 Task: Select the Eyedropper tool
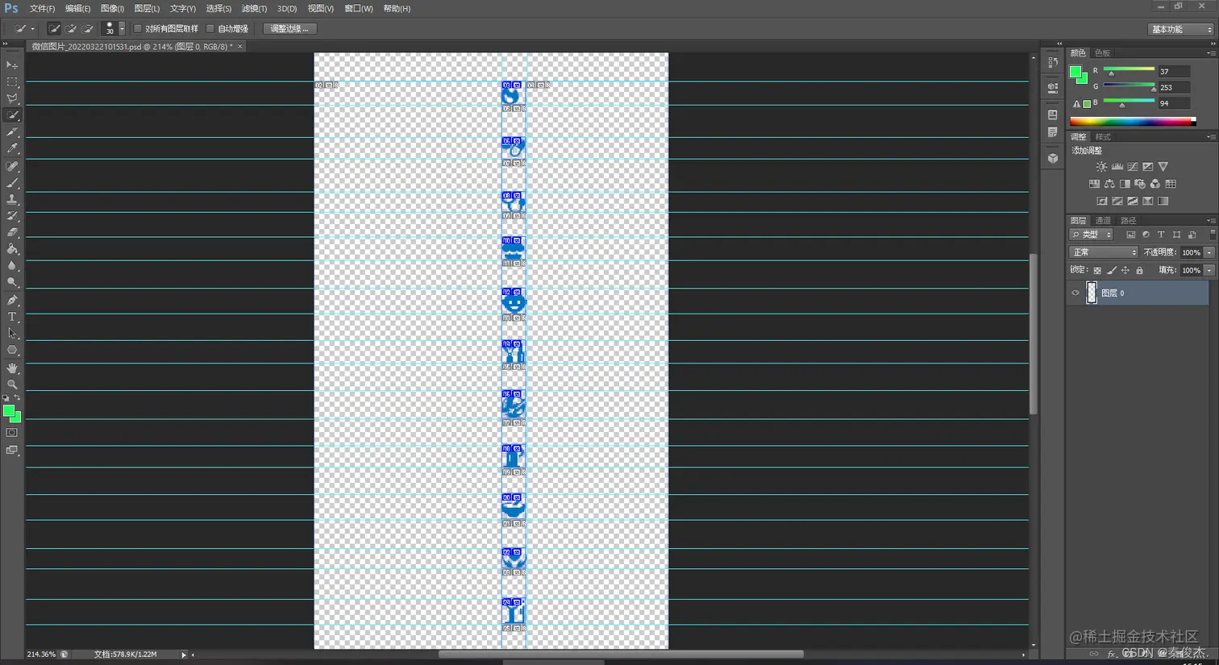point(12,148)
